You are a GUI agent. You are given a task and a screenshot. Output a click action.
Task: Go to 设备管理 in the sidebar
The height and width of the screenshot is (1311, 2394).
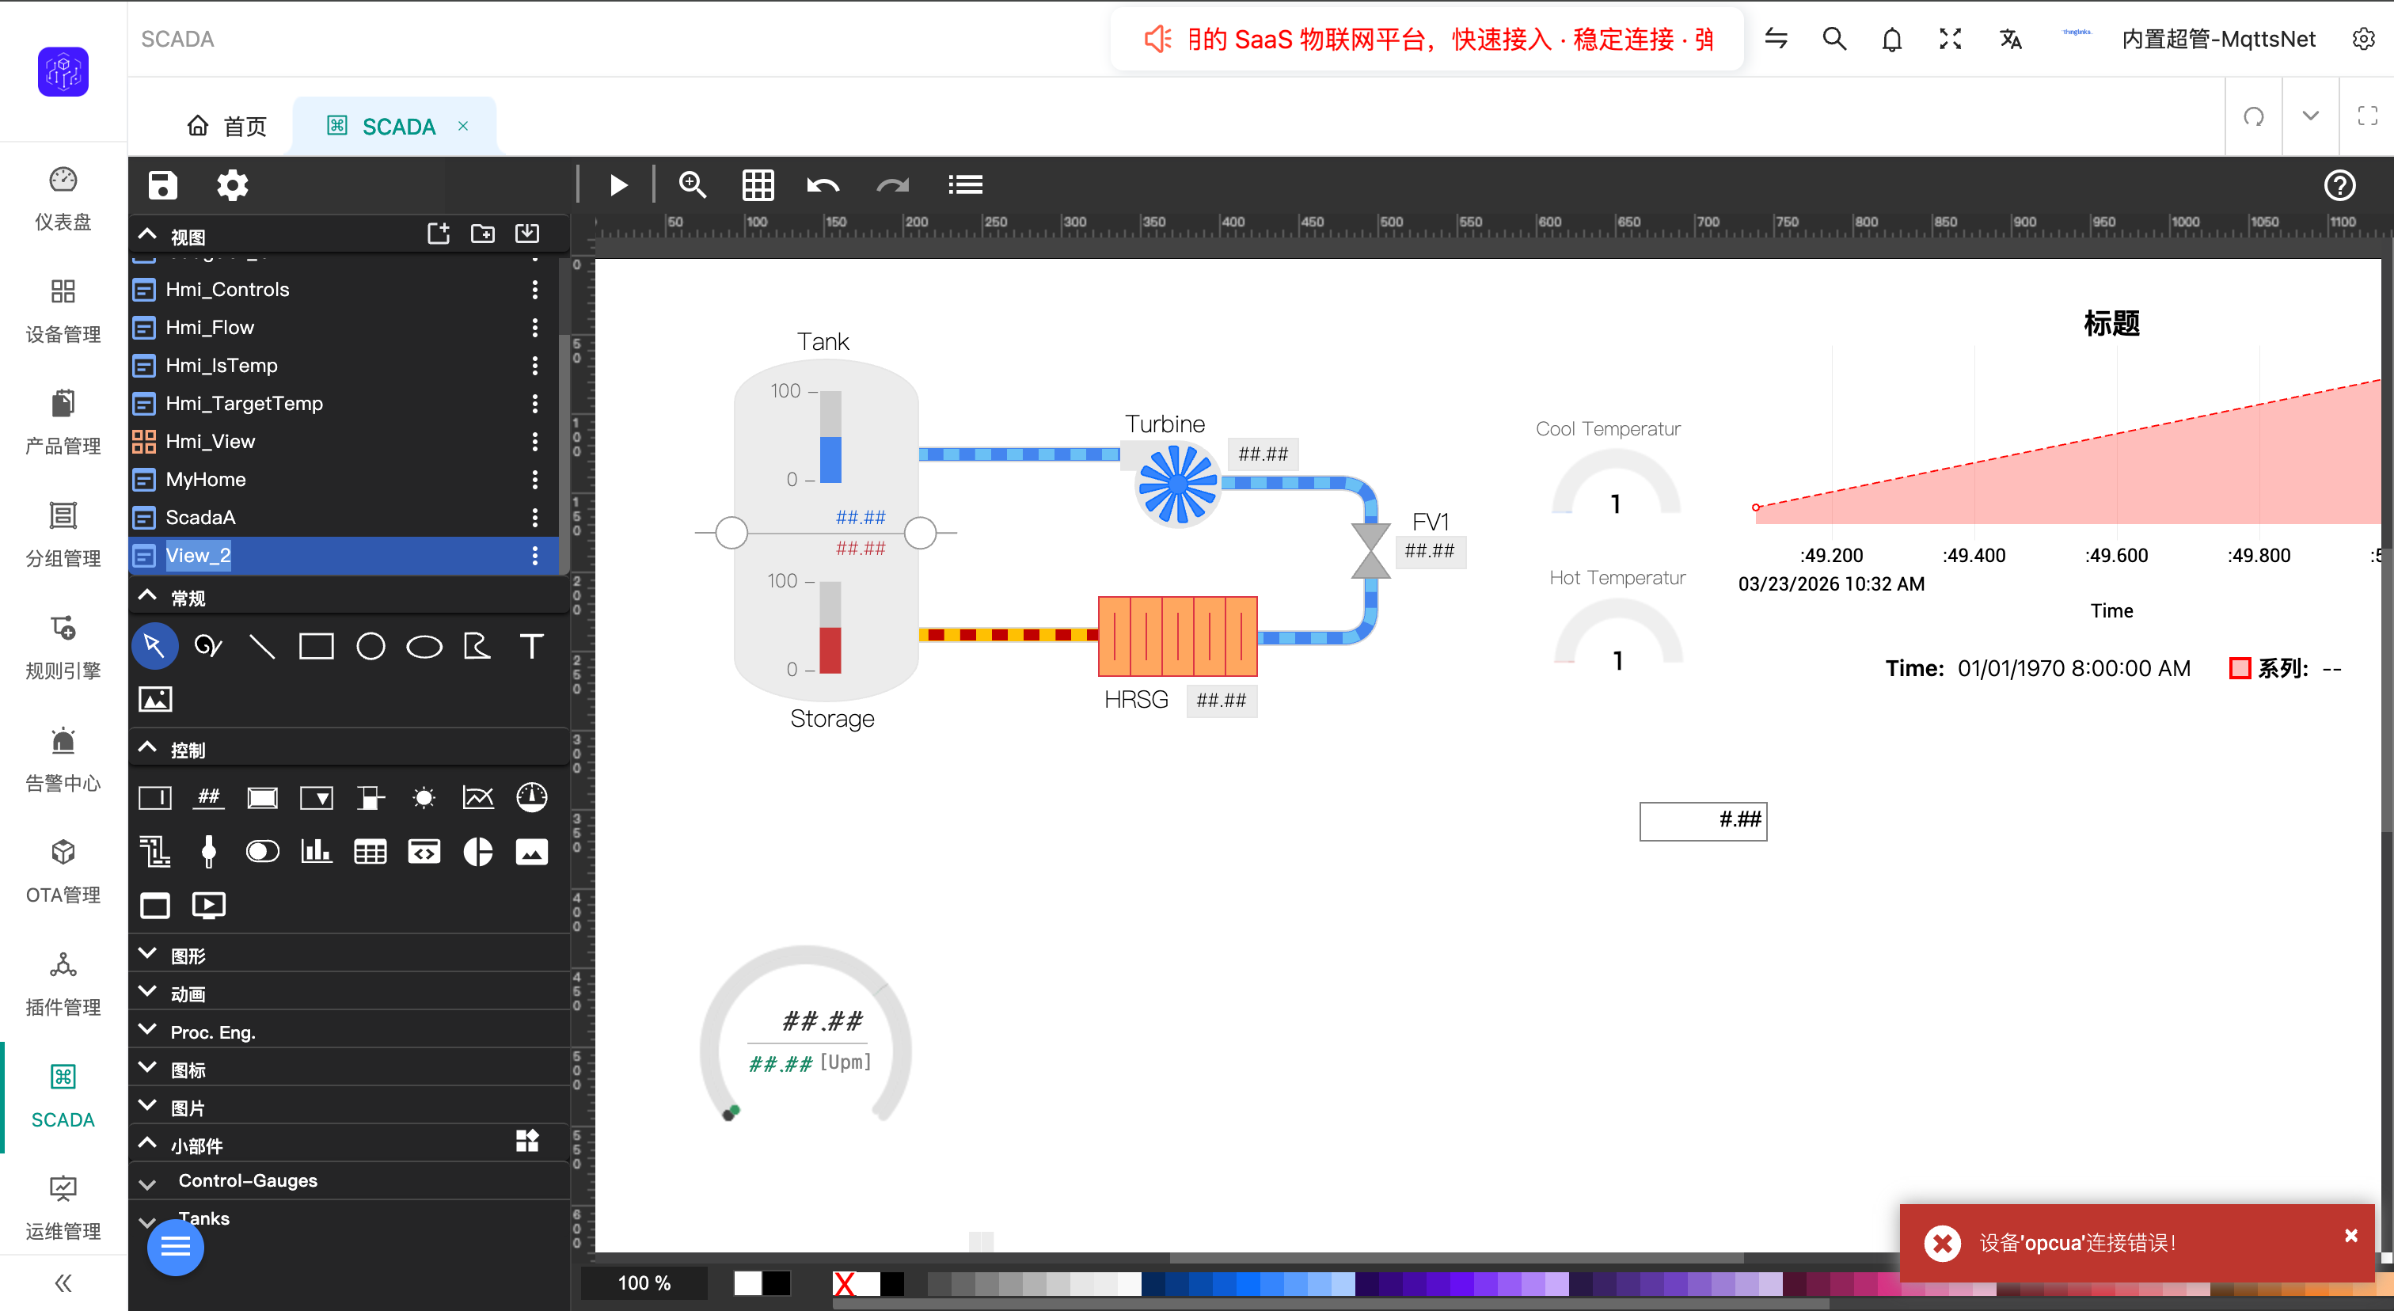(63, 311)
